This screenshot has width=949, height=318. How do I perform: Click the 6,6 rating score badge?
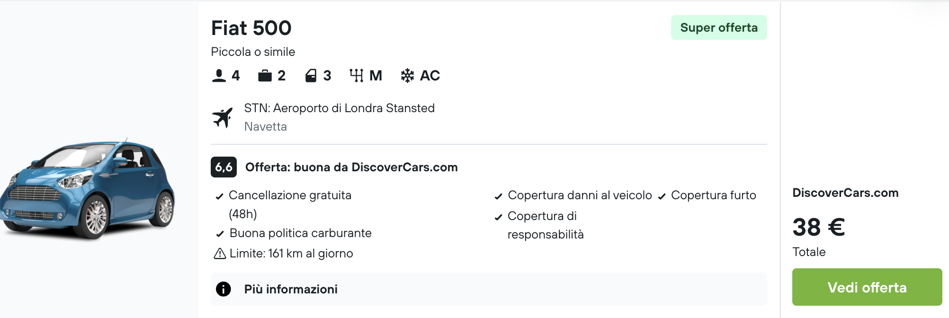224,167
